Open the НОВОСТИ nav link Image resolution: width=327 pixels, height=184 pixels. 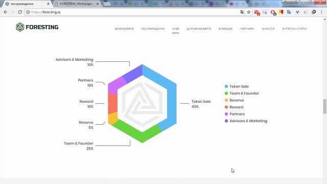pos(268,29)
